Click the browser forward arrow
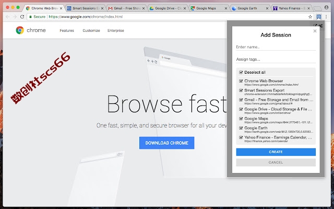Screen dimensions: 334x209 (x=15, y=17)
